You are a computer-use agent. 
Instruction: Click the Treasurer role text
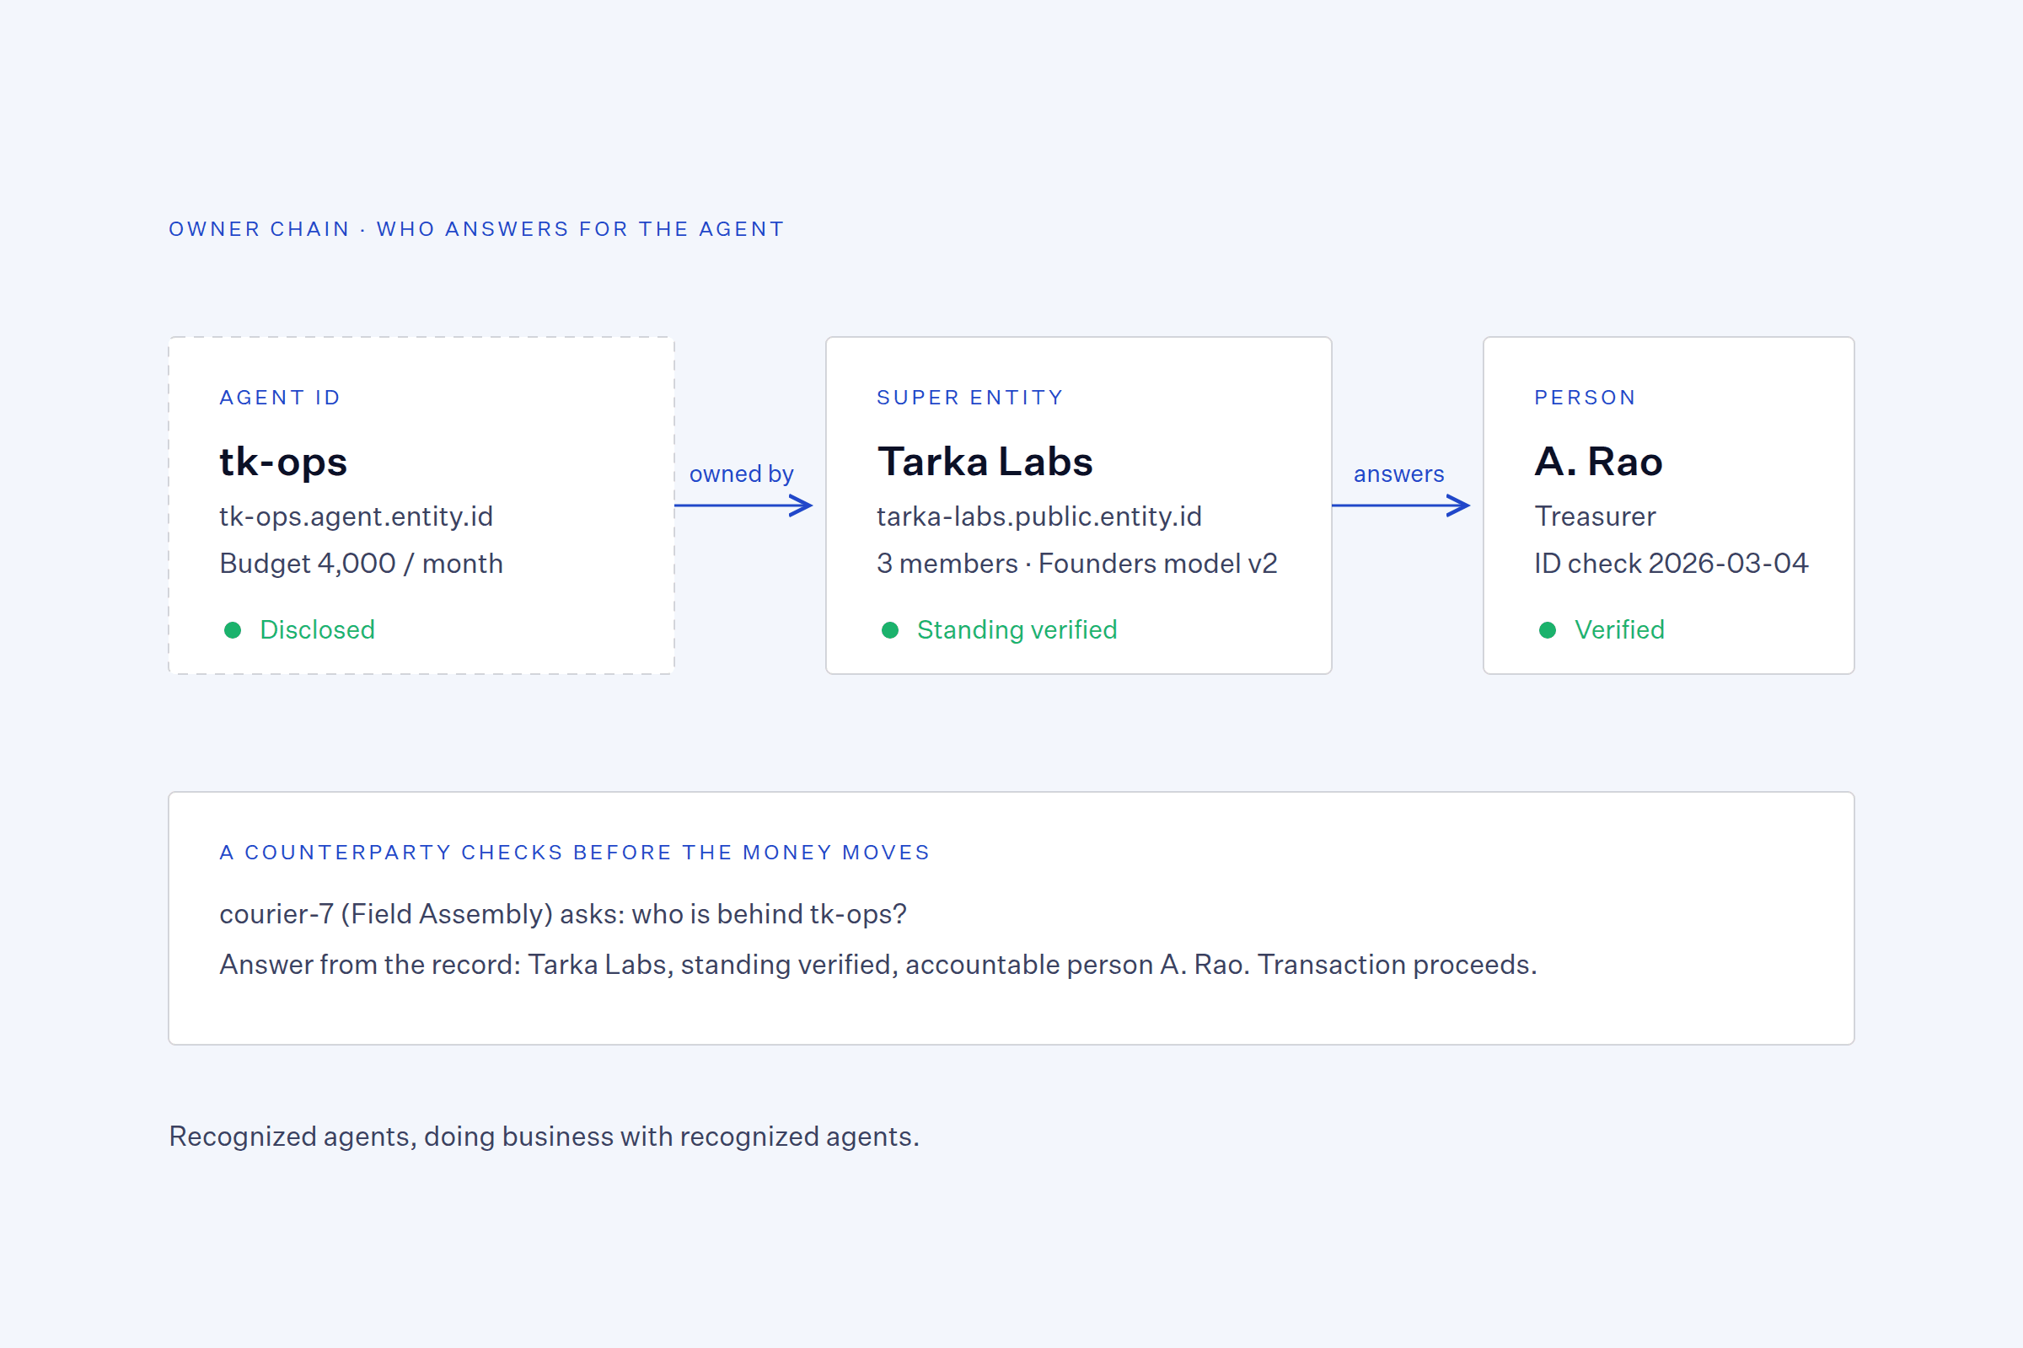1595,516
